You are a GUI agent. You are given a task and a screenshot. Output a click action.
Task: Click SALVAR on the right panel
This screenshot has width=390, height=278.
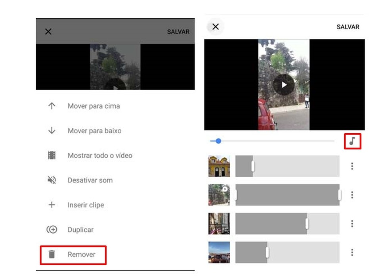coord(348,27)
